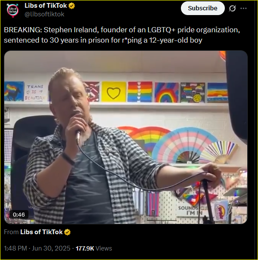The height and width of the screenshot is (260, 258).
Task: Open the 1:48 PM Jun 30, 2025 timestamp
Action: click(37, 248)
